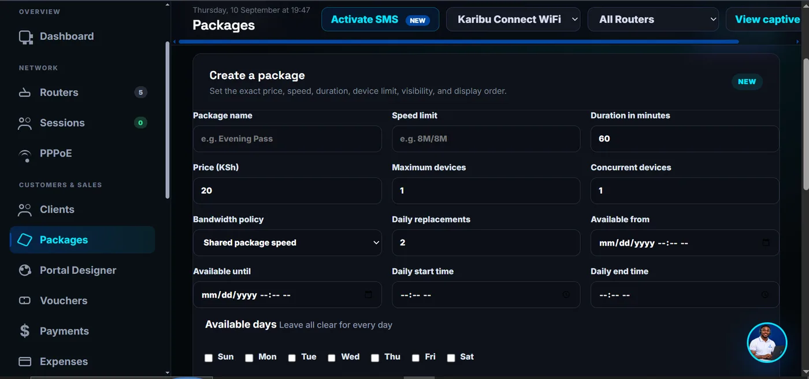Tick the Sun checkbox
Image resolution: width=809 pixels, height=379 pixels.
[x=209, y=358]
